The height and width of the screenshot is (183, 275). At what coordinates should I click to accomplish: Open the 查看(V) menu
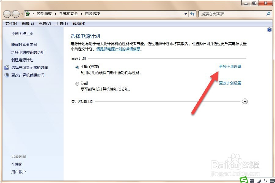coord(45,23)
